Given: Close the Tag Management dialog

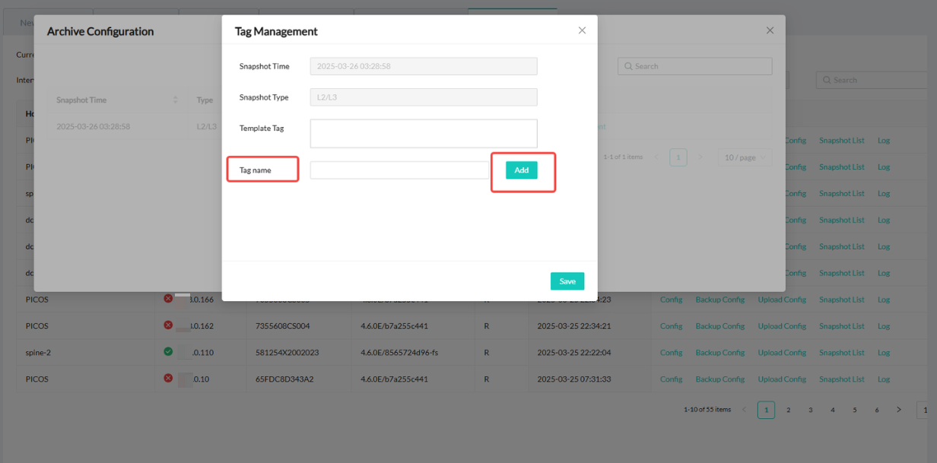Looking at the screenshot, I should point(582,30).
